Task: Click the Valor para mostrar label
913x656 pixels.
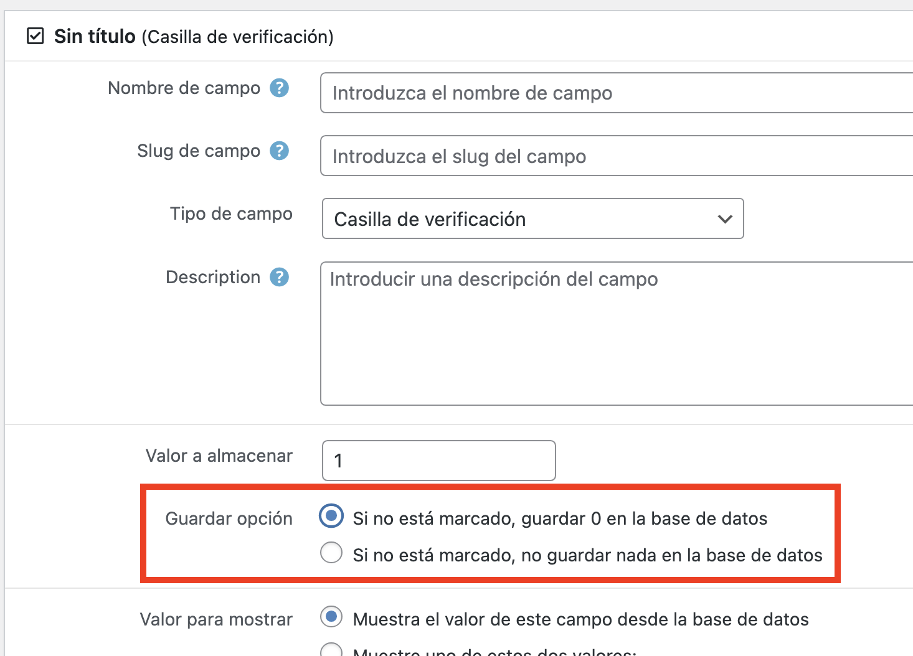Action: (x=216, y=619)
